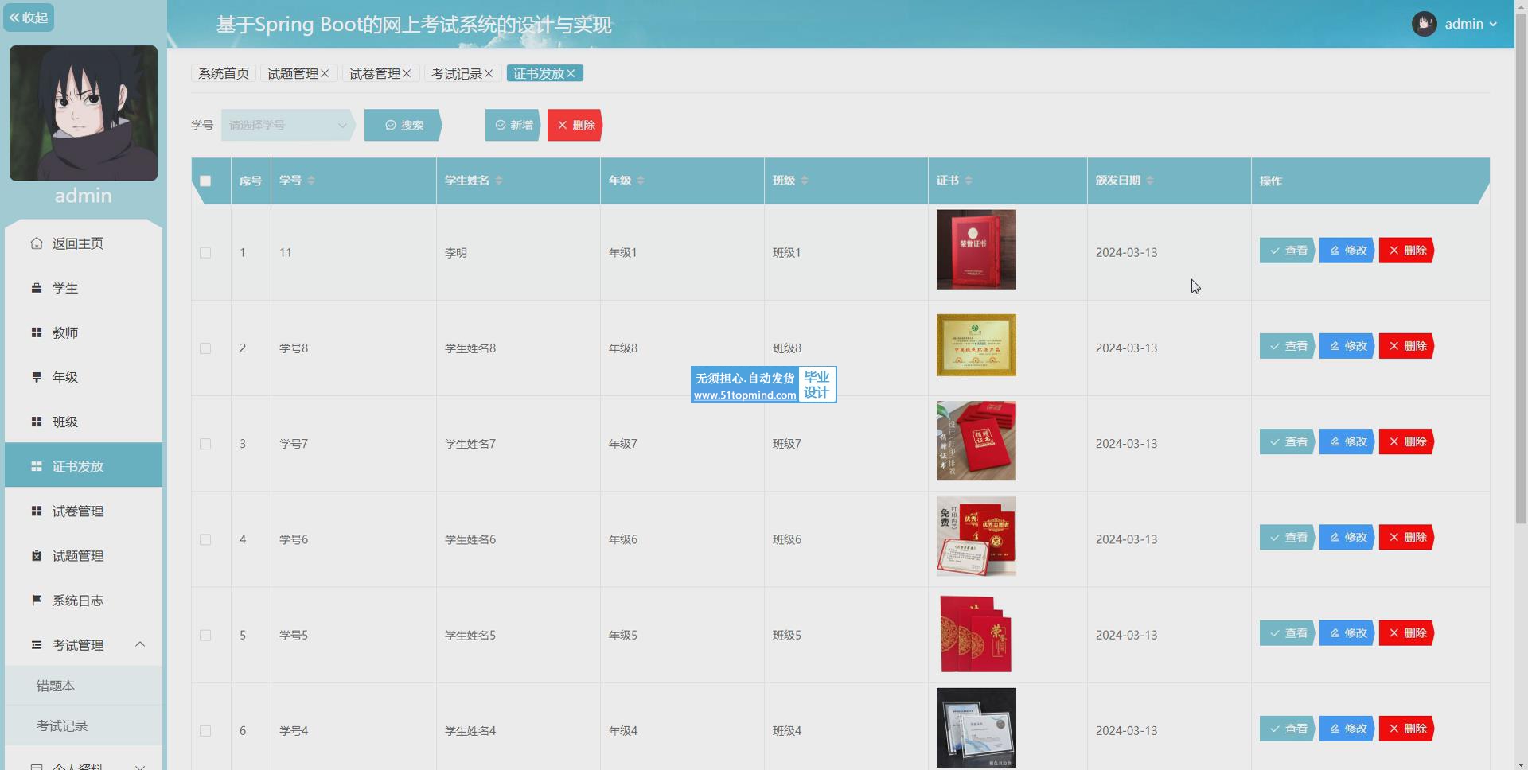Click the 返回主页 home icon in sidebar
The height and width of the screenshot is (770, 1528).
coord(37,243)
